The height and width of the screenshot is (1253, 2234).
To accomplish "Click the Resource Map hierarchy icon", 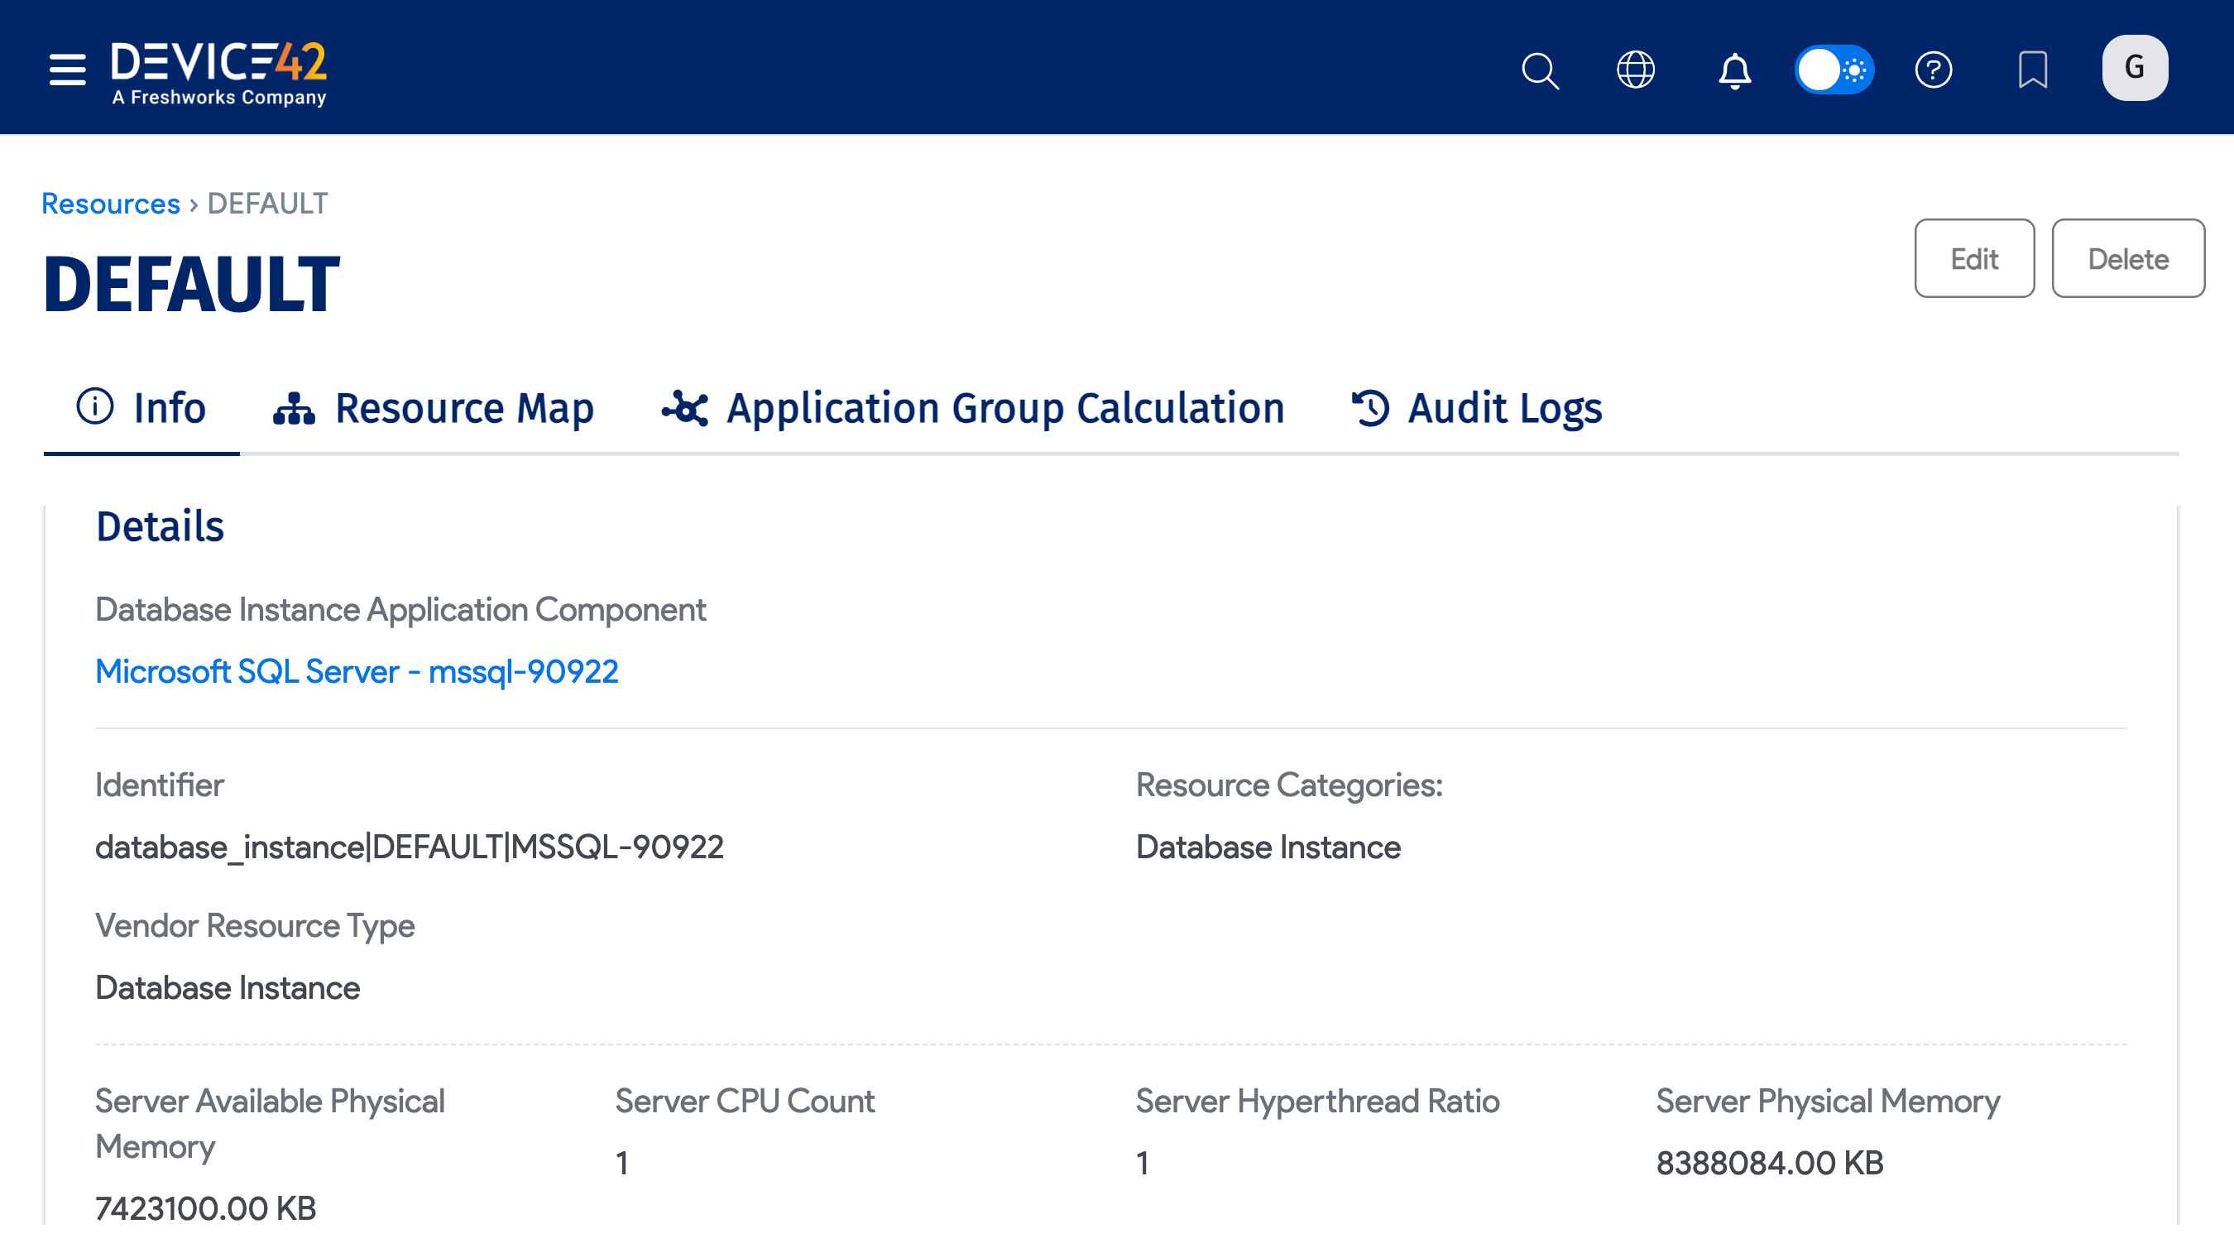I will pyautogui.click(x=294, y=408).
